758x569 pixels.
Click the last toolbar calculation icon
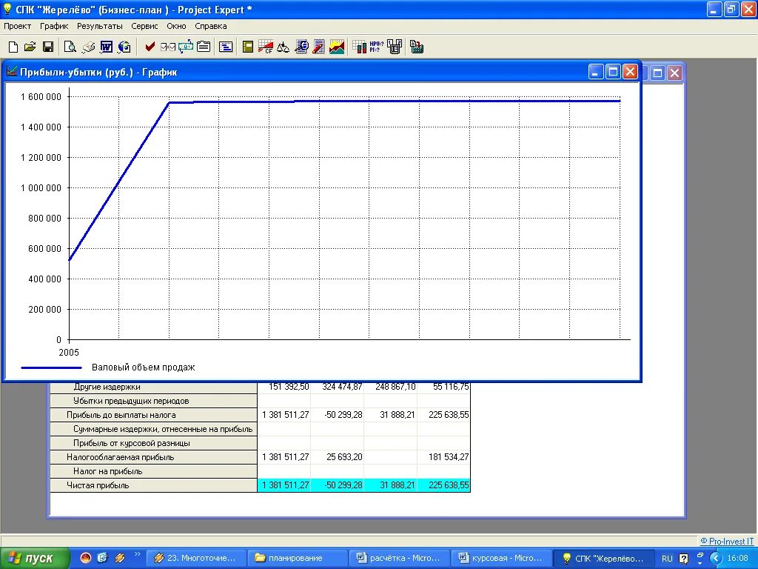[x=416, y=47]
